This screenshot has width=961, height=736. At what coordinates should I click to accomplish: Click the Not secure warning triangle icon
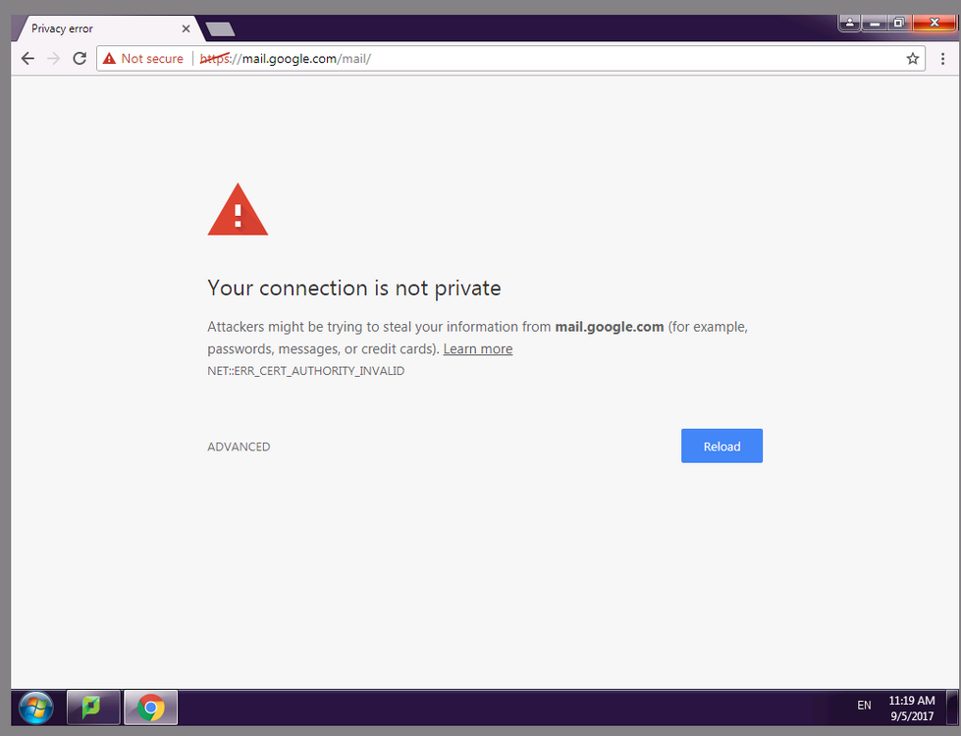click(x=109, y=59)
